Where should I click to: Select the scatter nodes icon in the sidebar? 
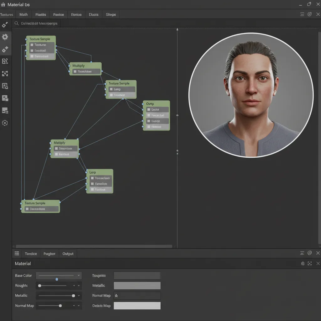pos(5,74)
